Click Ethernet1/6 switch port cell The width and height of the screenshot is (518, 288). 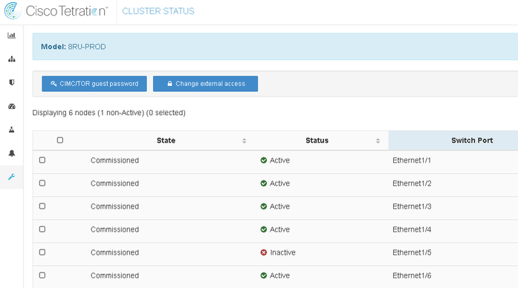[x=412, y=275]
